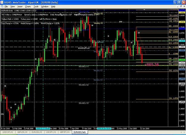The width and height of the screenshot is (186, 135).
Task: Click the Fibonacci 38.2 1.5594 level label
Action: [173, 43]
